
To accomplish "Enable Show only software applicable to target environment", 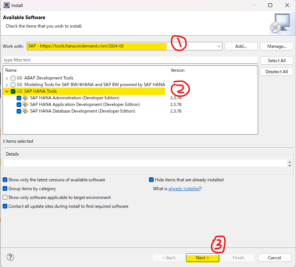I will coord(5,197).
